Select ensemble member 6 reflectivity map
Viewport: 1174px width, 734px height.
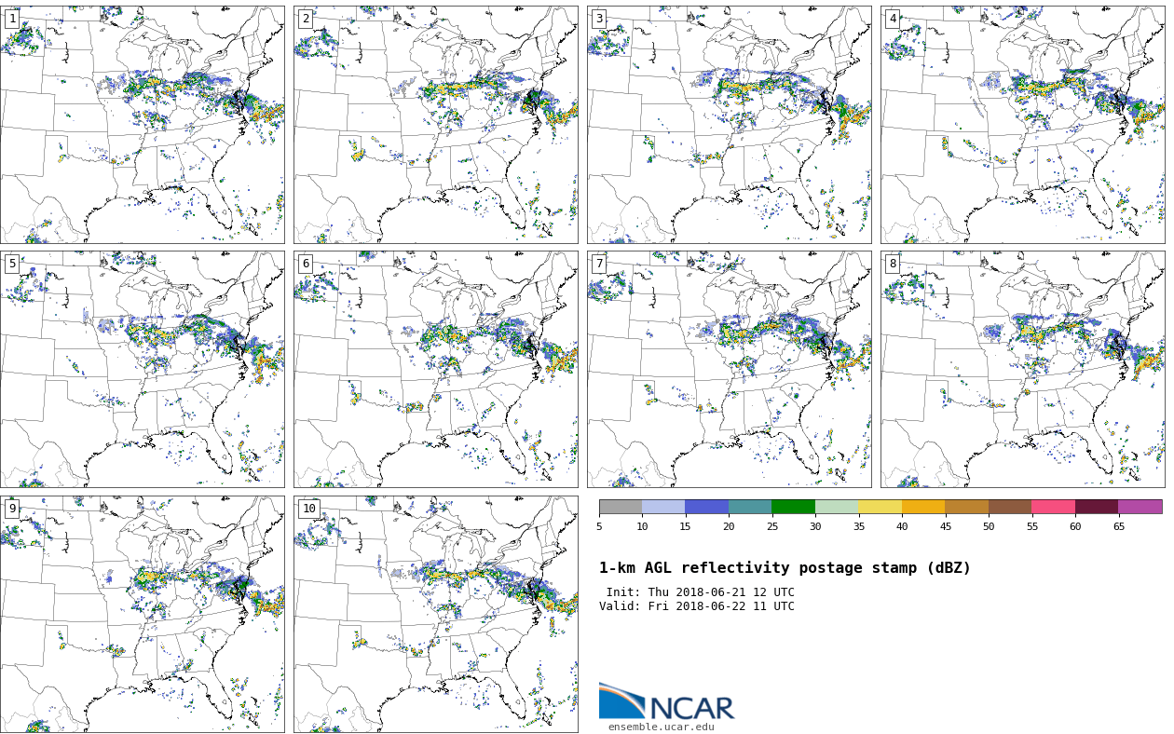pyautogui.click(x=435, y=369)
